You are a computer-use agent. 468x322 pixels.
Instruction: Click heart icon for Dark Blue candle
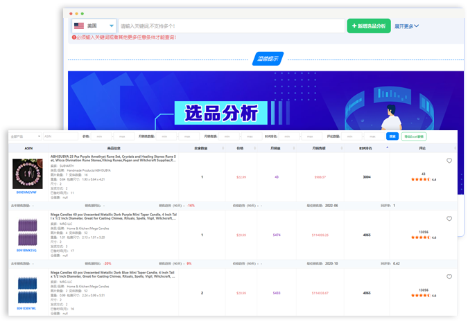(x=449, y=277)
